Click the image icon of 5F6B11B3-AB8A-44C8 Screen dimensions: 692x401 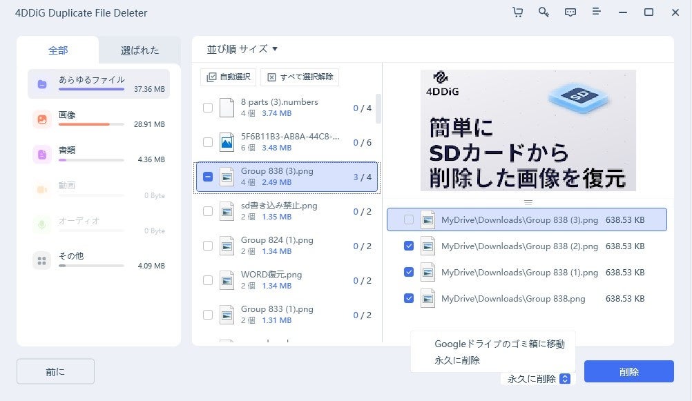coord(227,142)
